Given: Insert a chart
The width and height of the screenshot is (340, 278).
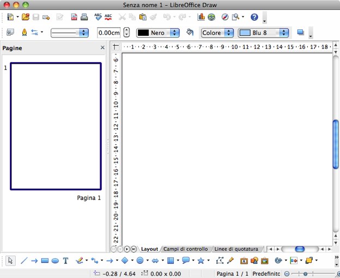Looking at the screenshot, I should (201, 17).
